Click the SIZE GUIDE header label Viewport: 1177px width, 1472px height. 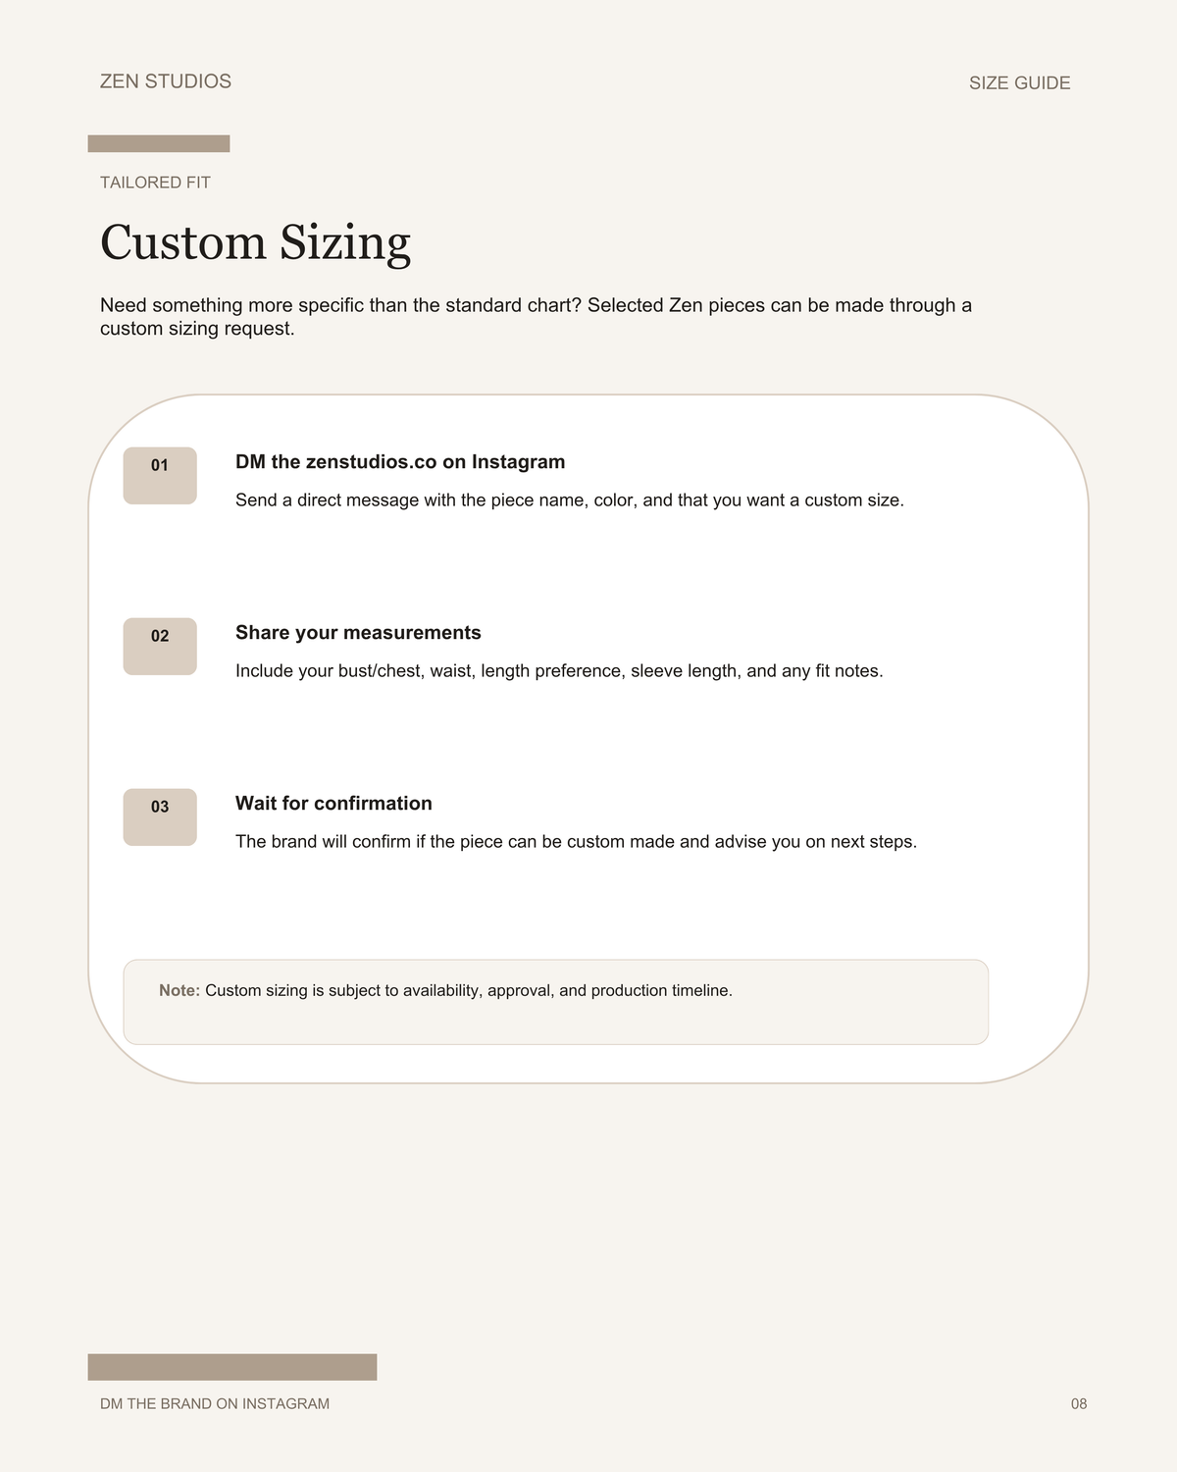1019,83
